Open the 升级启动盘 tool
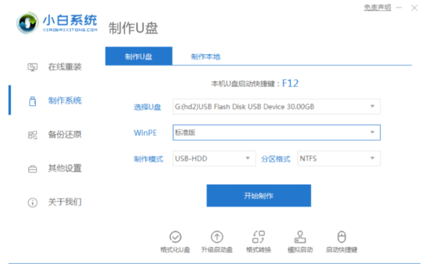The height and width of the screenshot is (264, 435). (x=216, y=237)
